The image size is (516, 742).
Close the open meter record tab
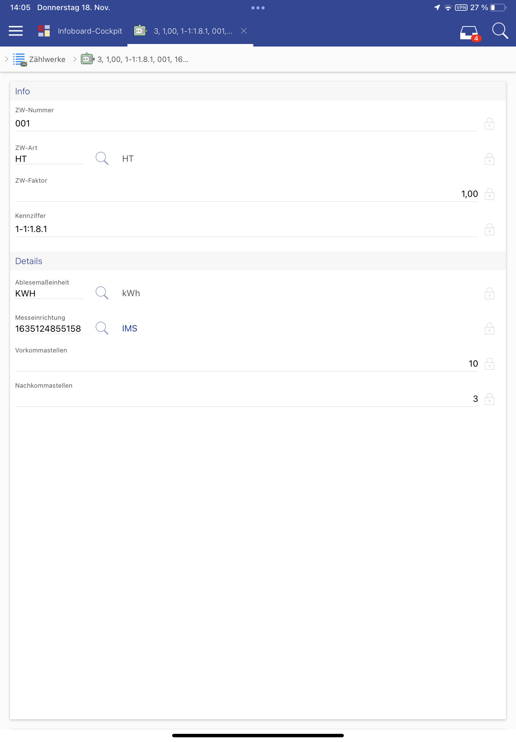pos(244,31)
